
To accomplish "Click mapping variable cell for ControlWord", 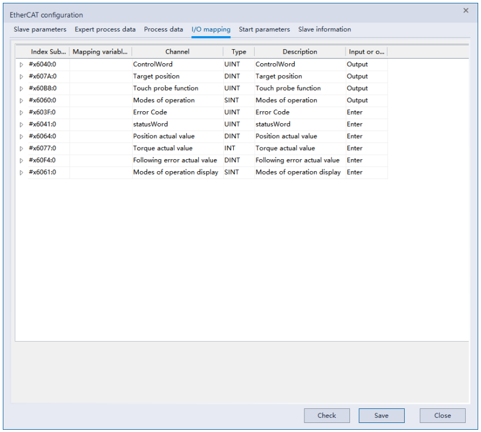I will [100, 64].
